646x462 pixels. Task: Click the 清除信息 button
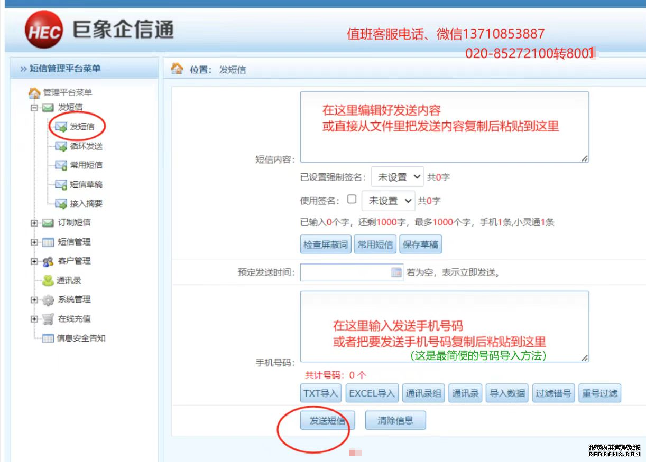(395, 421)
